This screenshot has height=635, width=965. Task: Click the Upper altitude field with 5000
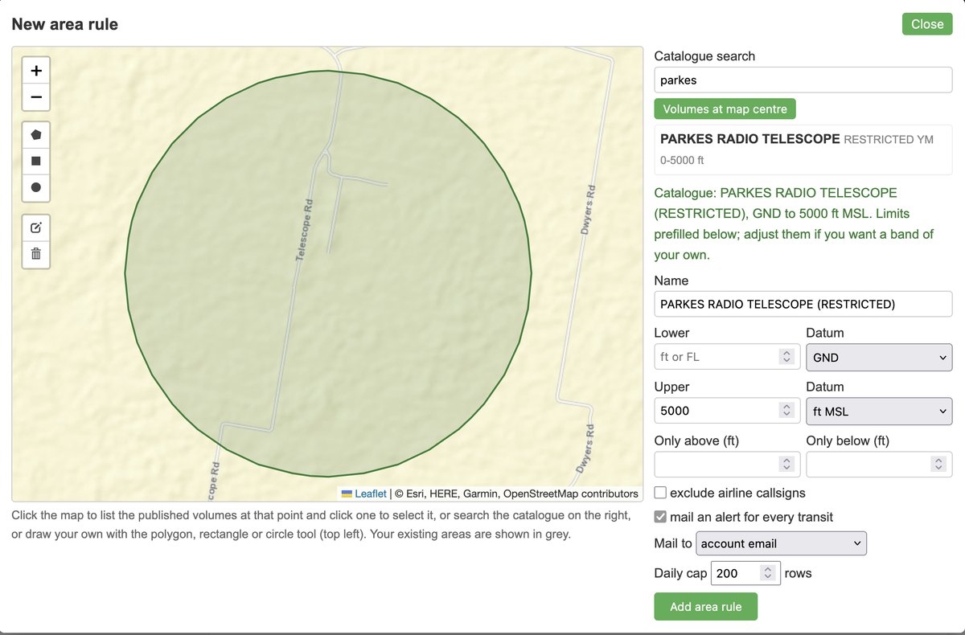pyautogui.click(x=727, y=411)
